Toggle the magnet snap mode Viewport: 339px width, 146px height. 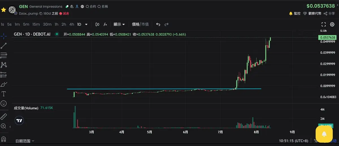(x=4, y=139)
